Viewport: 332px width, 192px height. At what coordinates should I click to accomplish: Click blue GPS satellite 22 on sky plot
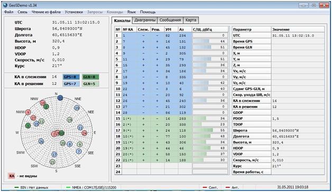point(60,98)
